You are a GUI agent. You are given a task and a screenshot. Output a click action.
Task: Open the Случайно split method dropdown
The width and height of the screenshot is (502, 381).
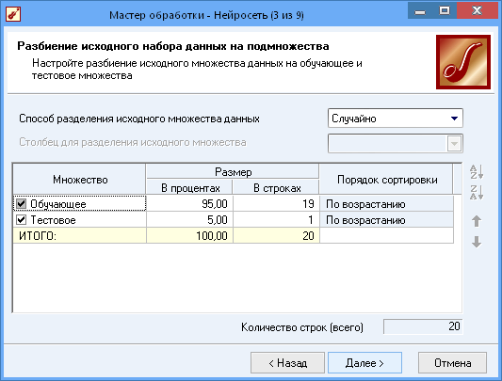coord(396,119)
